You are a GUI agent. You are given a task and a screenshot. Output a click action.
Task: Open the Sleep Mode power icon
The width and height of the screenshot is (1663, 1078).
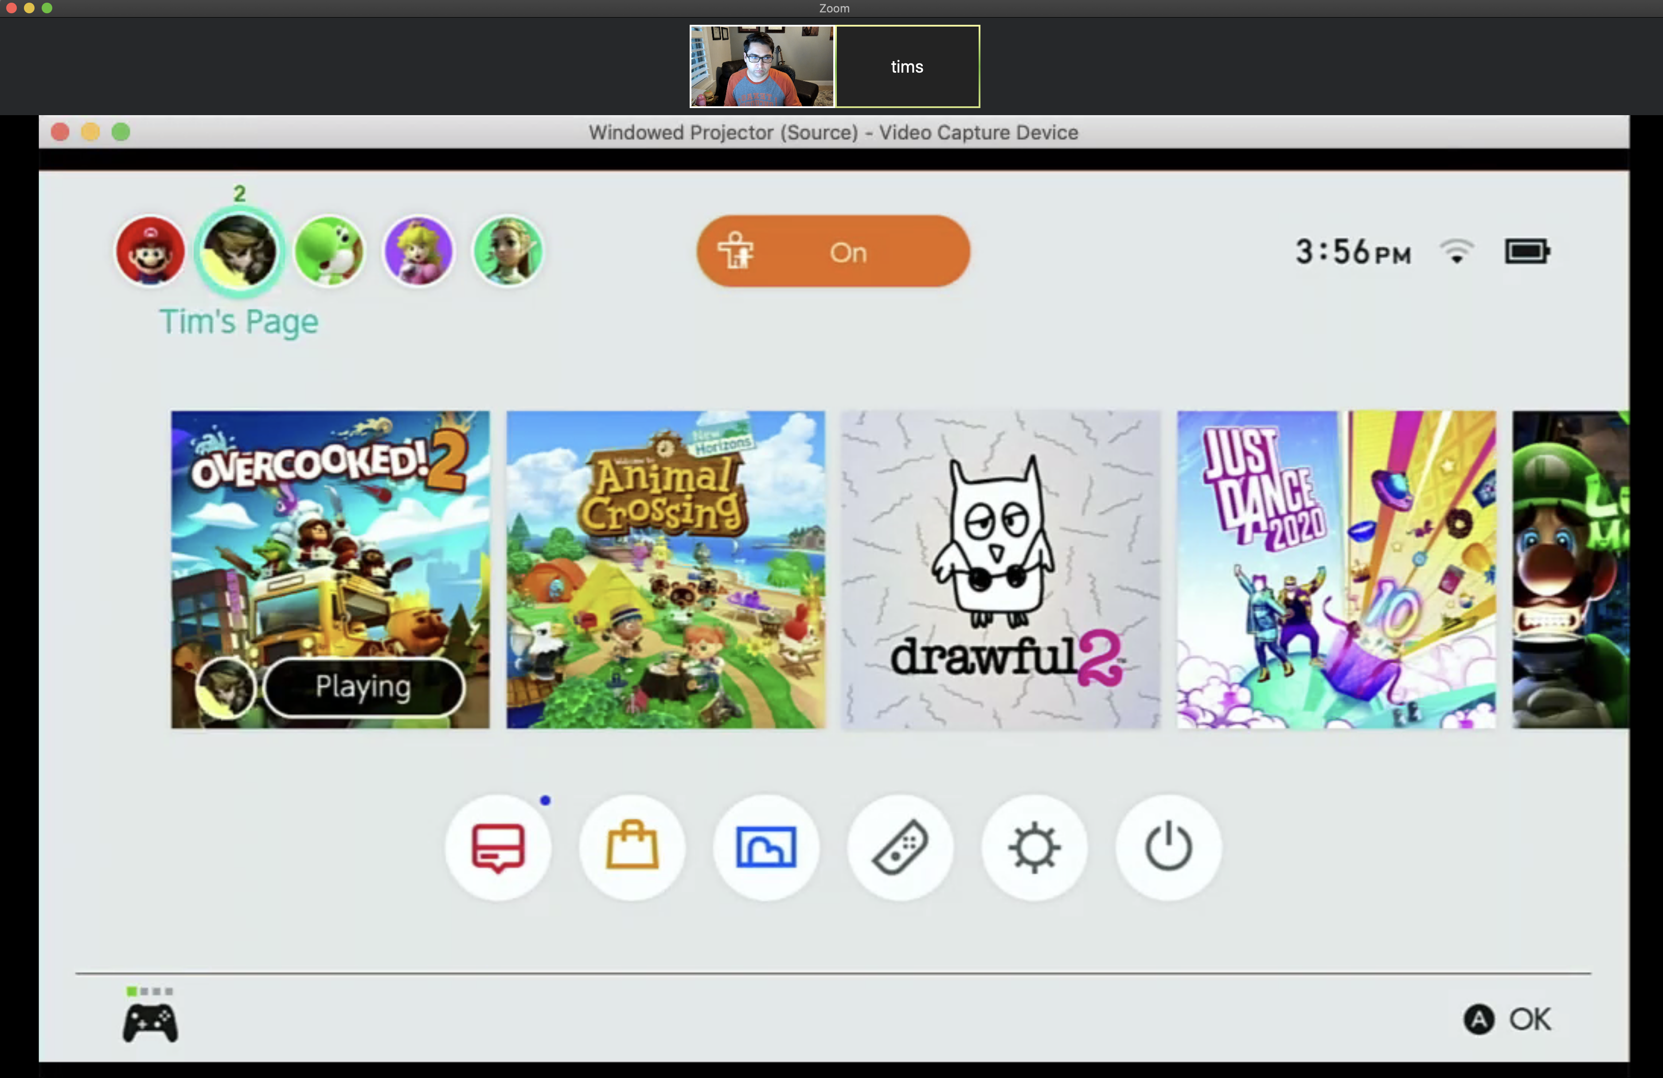1169,848
